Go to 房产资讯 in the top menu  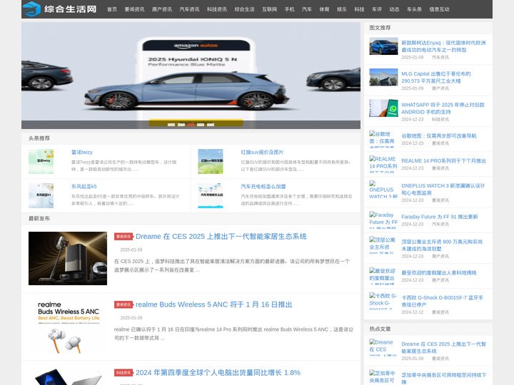click(162, 9)
